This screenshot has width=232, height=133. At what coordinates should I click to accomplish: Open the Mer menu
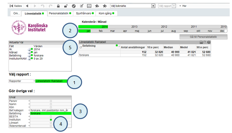click(183, 6)
